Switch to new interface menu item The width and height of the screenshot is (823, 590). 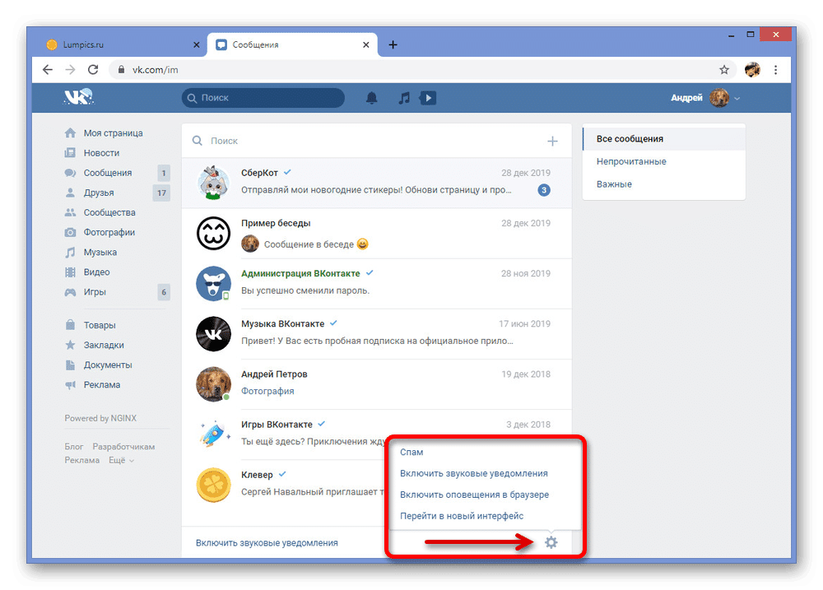pos(462,516)
